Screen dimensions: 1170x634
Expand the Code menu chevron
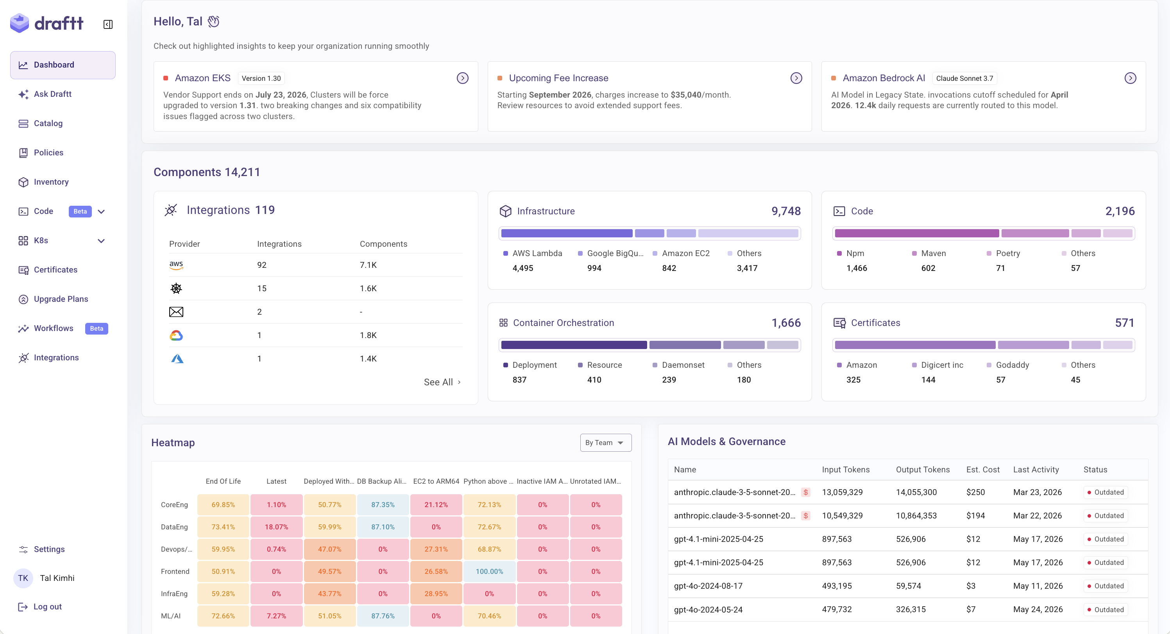(101, 212)
